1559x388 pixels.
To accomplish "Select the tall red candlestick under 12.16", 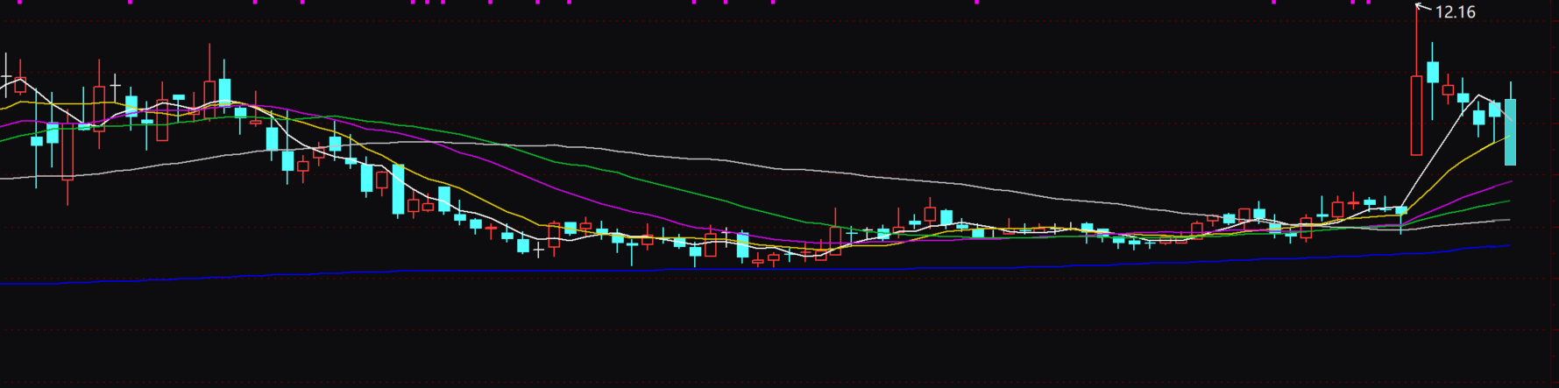I will pyautogui.click(x=1416, y=115).
